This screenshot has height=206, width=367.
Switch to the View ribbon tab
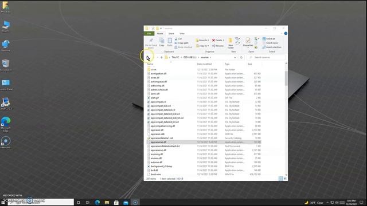click(182, 34)
